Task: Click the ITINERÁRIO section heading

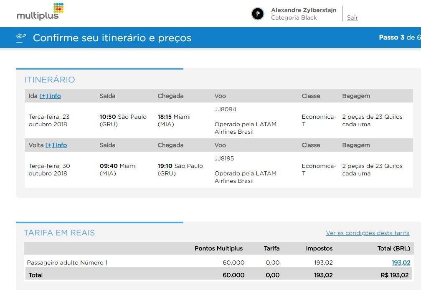Action: (x=50, y=80)
